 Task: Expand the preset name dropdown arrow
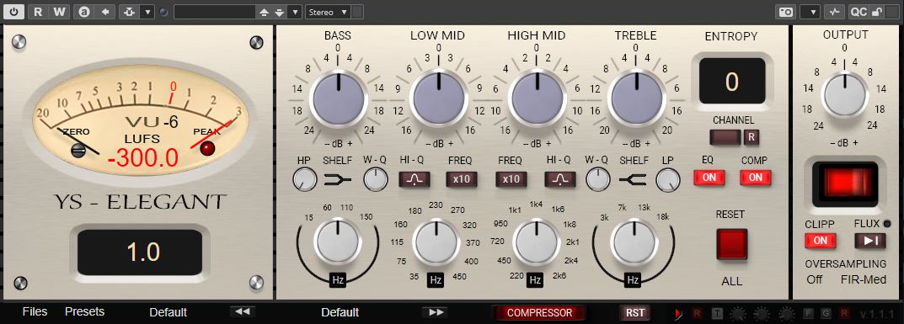(x=295, y=12)
